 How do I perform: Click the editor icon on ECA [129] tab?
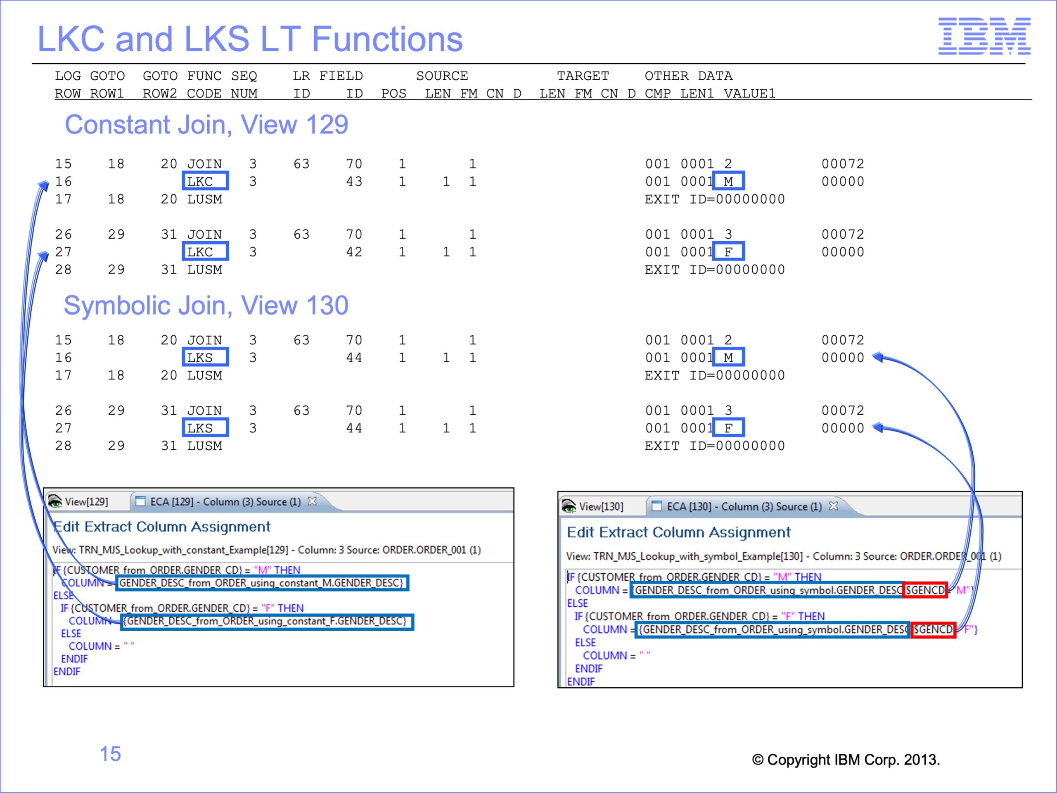click(140, 501)
